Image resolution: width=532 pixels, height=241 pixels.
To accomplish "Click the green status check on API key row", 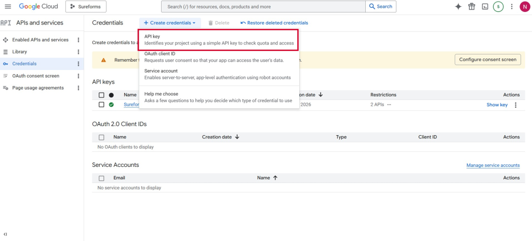I will (x=111, y=105).
